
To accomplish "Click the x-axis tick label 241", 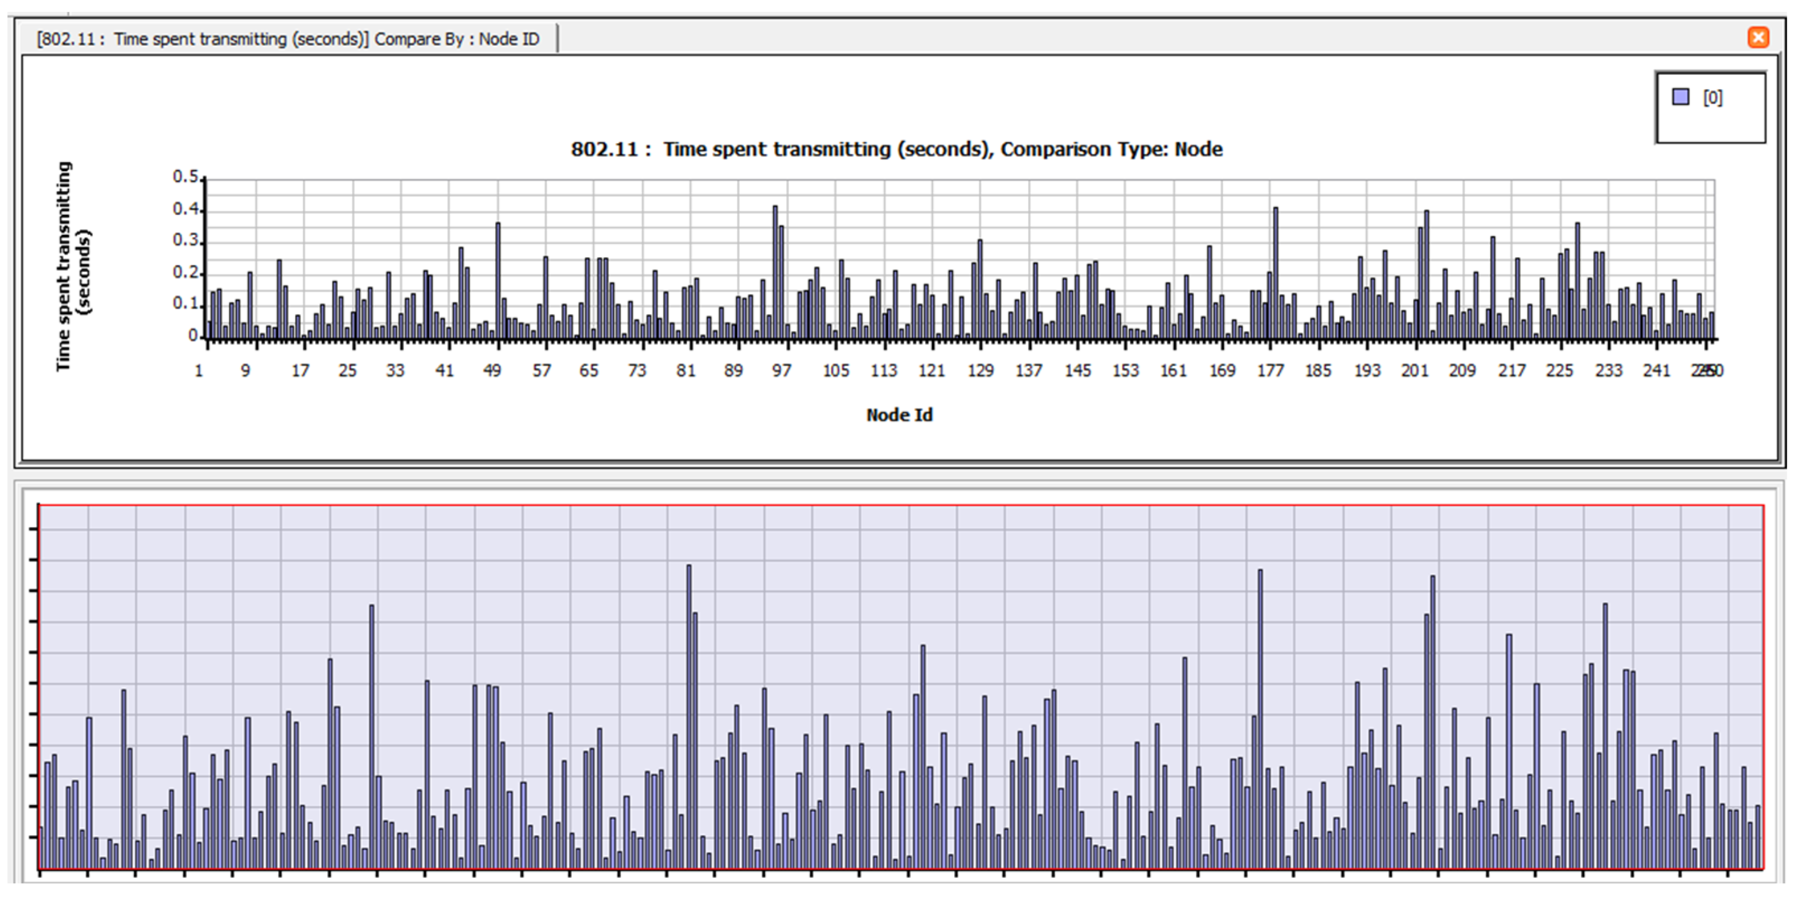I will [1656, 371].
